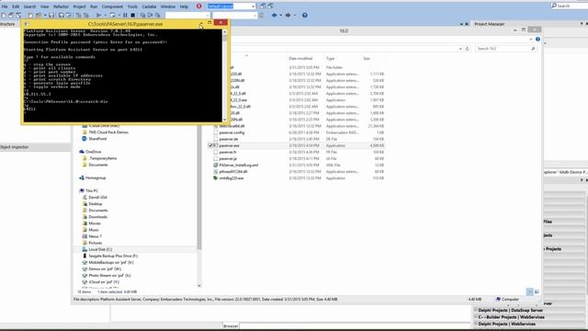Open the Tools menu
The width and height of the screenshot is (588, 331).
132,6
